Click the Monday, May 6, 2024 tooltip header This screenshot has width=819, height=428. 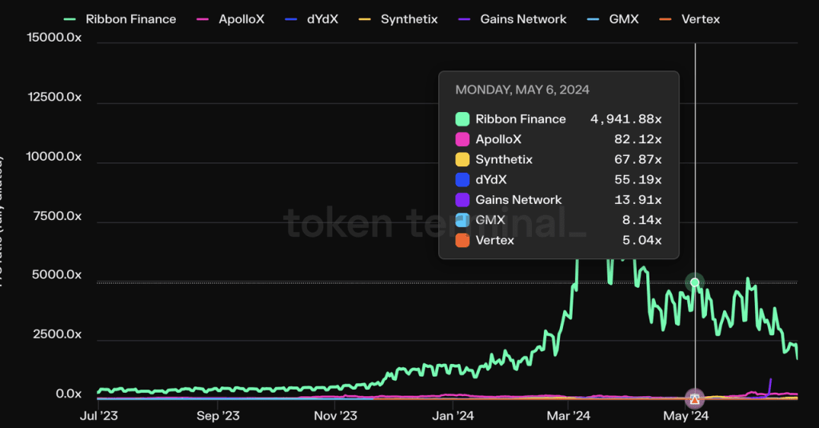coord(522,90)
